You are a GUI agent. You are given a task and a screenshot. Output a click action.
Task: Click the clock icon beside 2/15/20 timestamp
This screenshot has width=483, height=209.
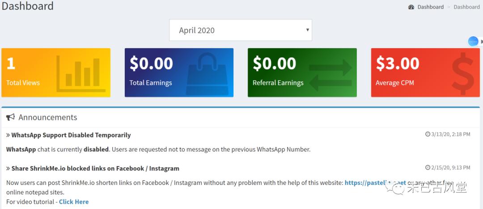[x=428, y=168]
